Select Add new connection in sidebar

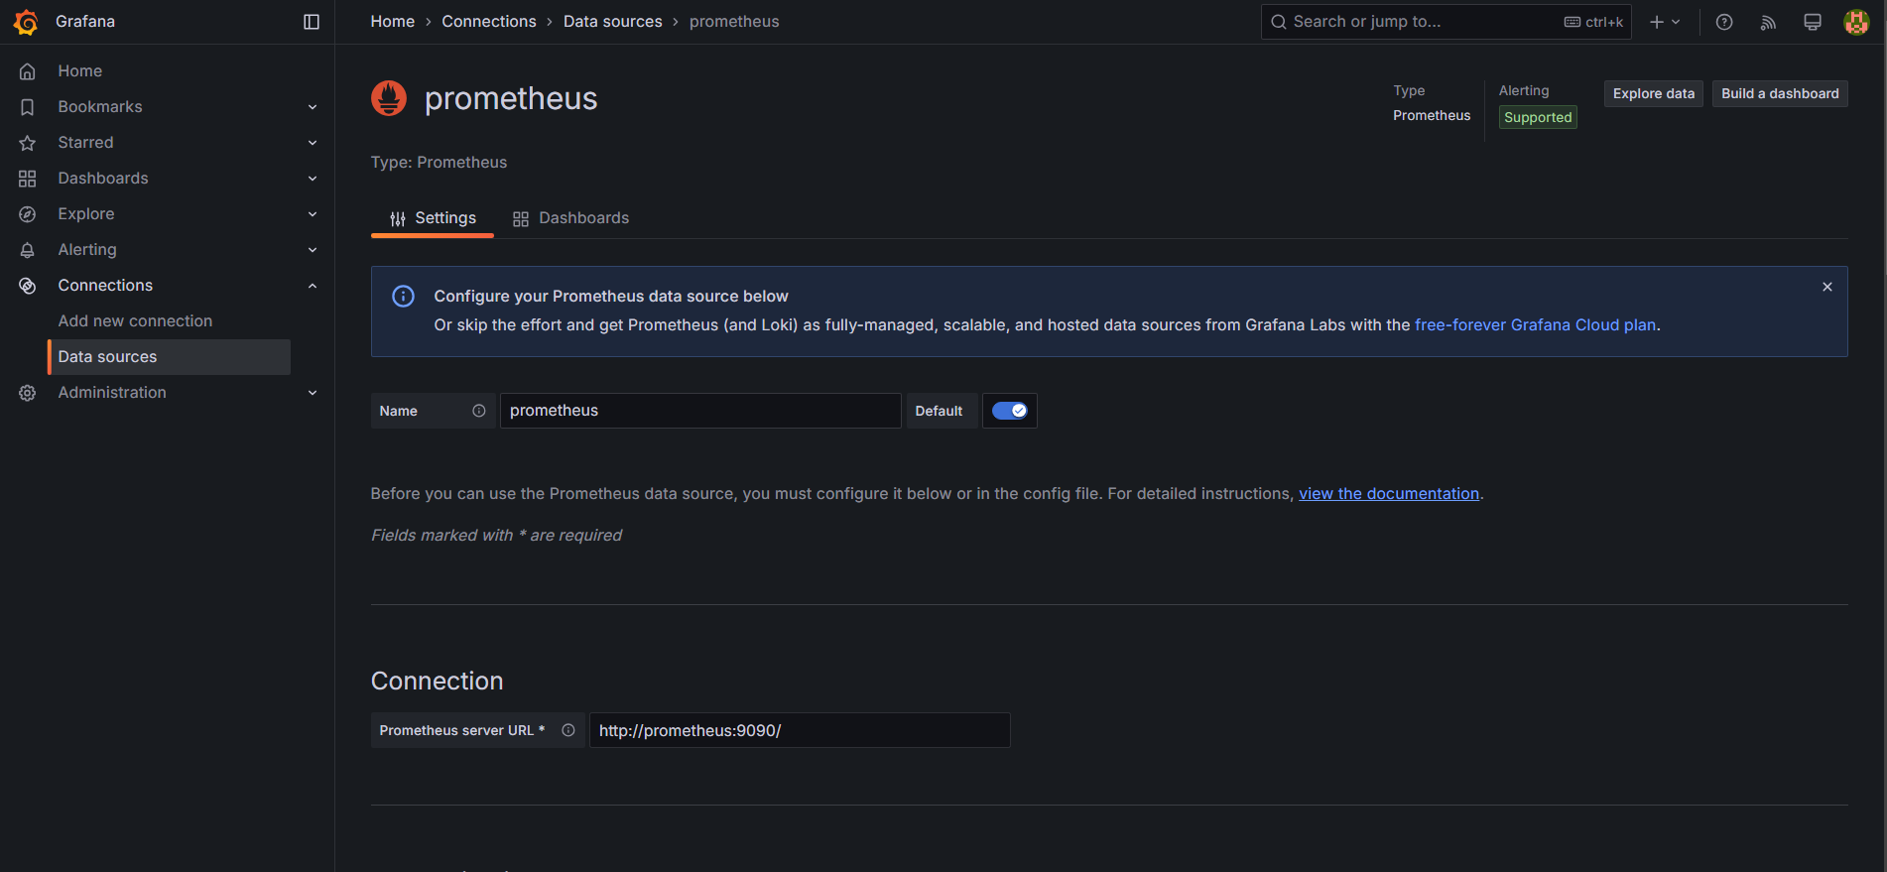point(135,321)
